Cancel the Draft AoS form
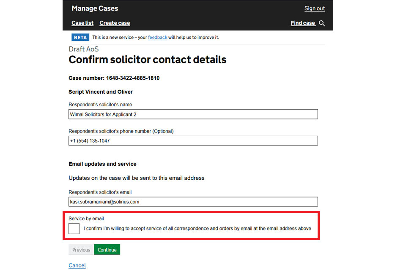The height and width of the screenshot is (270, 406). point(77,265)
